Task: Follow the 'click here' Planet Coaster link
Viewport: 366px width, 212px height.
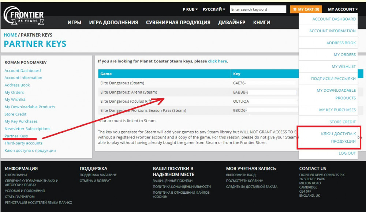Action: click(x=217, y=61)
